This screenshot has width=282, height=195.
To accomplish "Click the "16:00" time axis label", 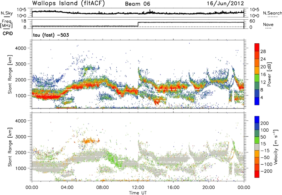I will tap(173, 188).
